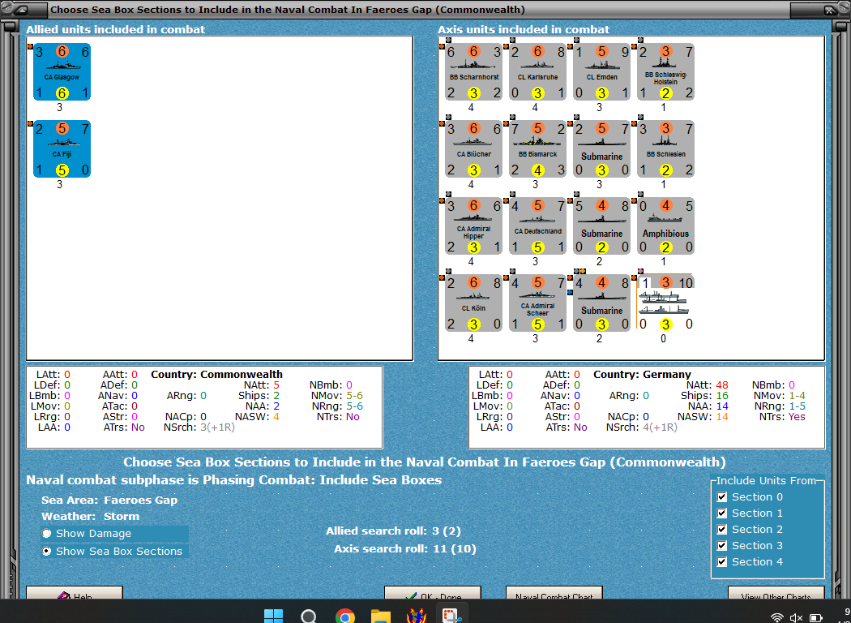Select the CA Admiral Hipper counter
The width and height of the screenshot is (851, 623).
474,226
